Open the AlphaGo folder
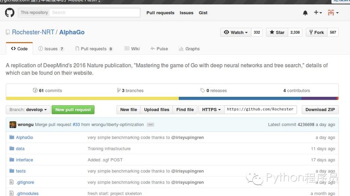 24,137
